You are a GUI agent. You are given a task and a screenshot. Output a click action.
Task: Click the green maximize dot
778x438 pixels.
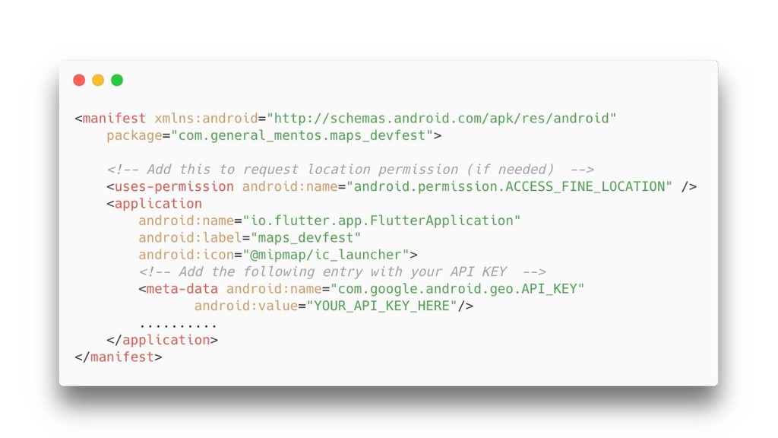click(117, 80)
